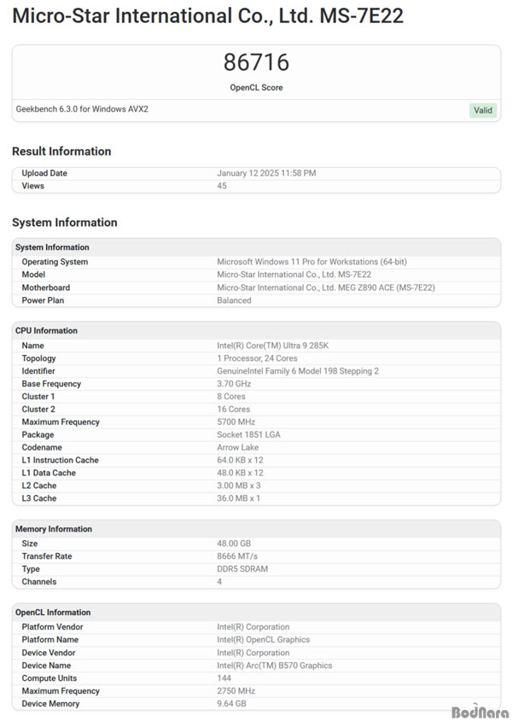This screenshot has width=512, height=721.
Task: Click the 'L3 Cache' label
Action: point(39,498)
